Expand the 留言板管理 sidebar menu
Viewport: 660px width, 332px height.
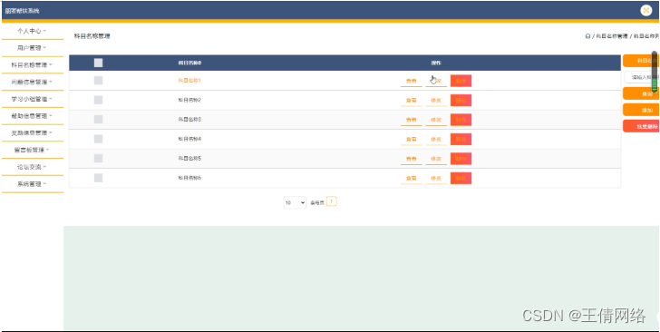coord(32,150)
